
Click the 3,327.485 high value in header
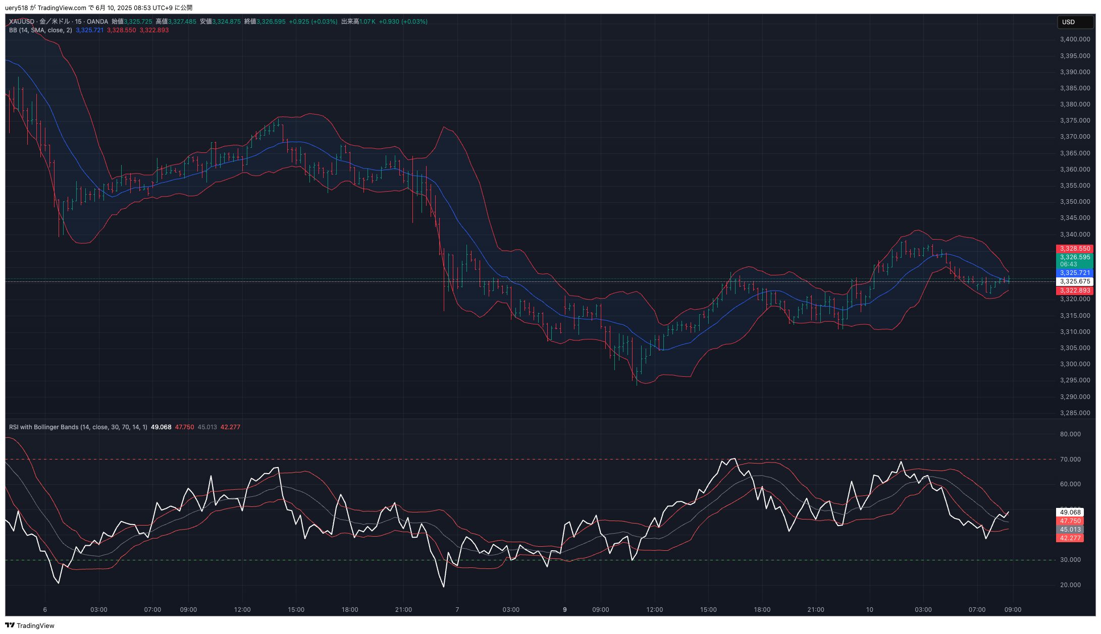coord(182,22)
